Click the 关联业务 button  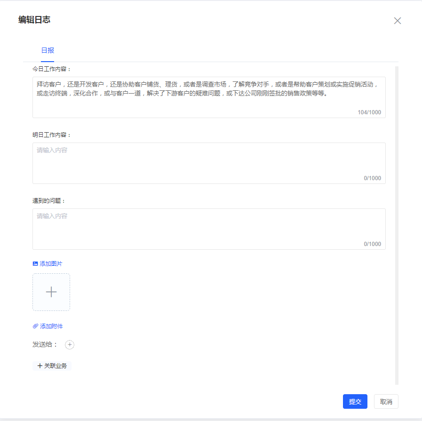[x=52, y=366]
